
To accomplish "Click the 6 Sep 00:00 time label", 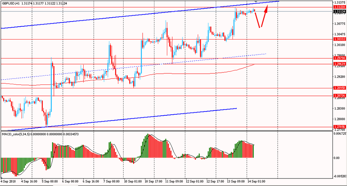I will [70, 181].
